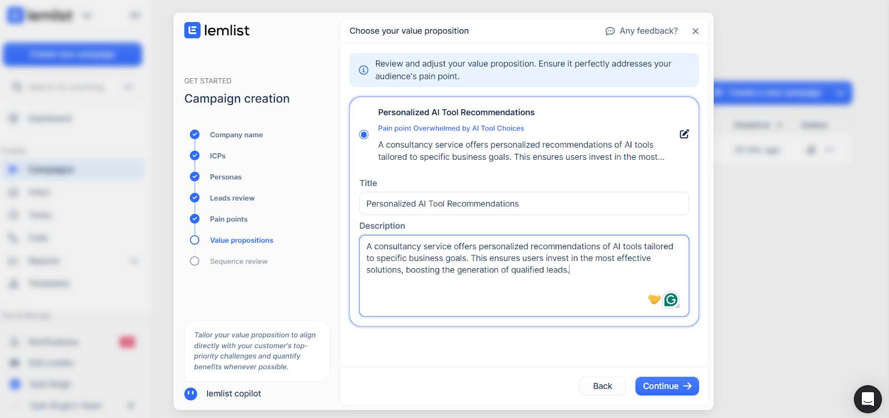Click the ICPs step checkmark

pos(194,155)
